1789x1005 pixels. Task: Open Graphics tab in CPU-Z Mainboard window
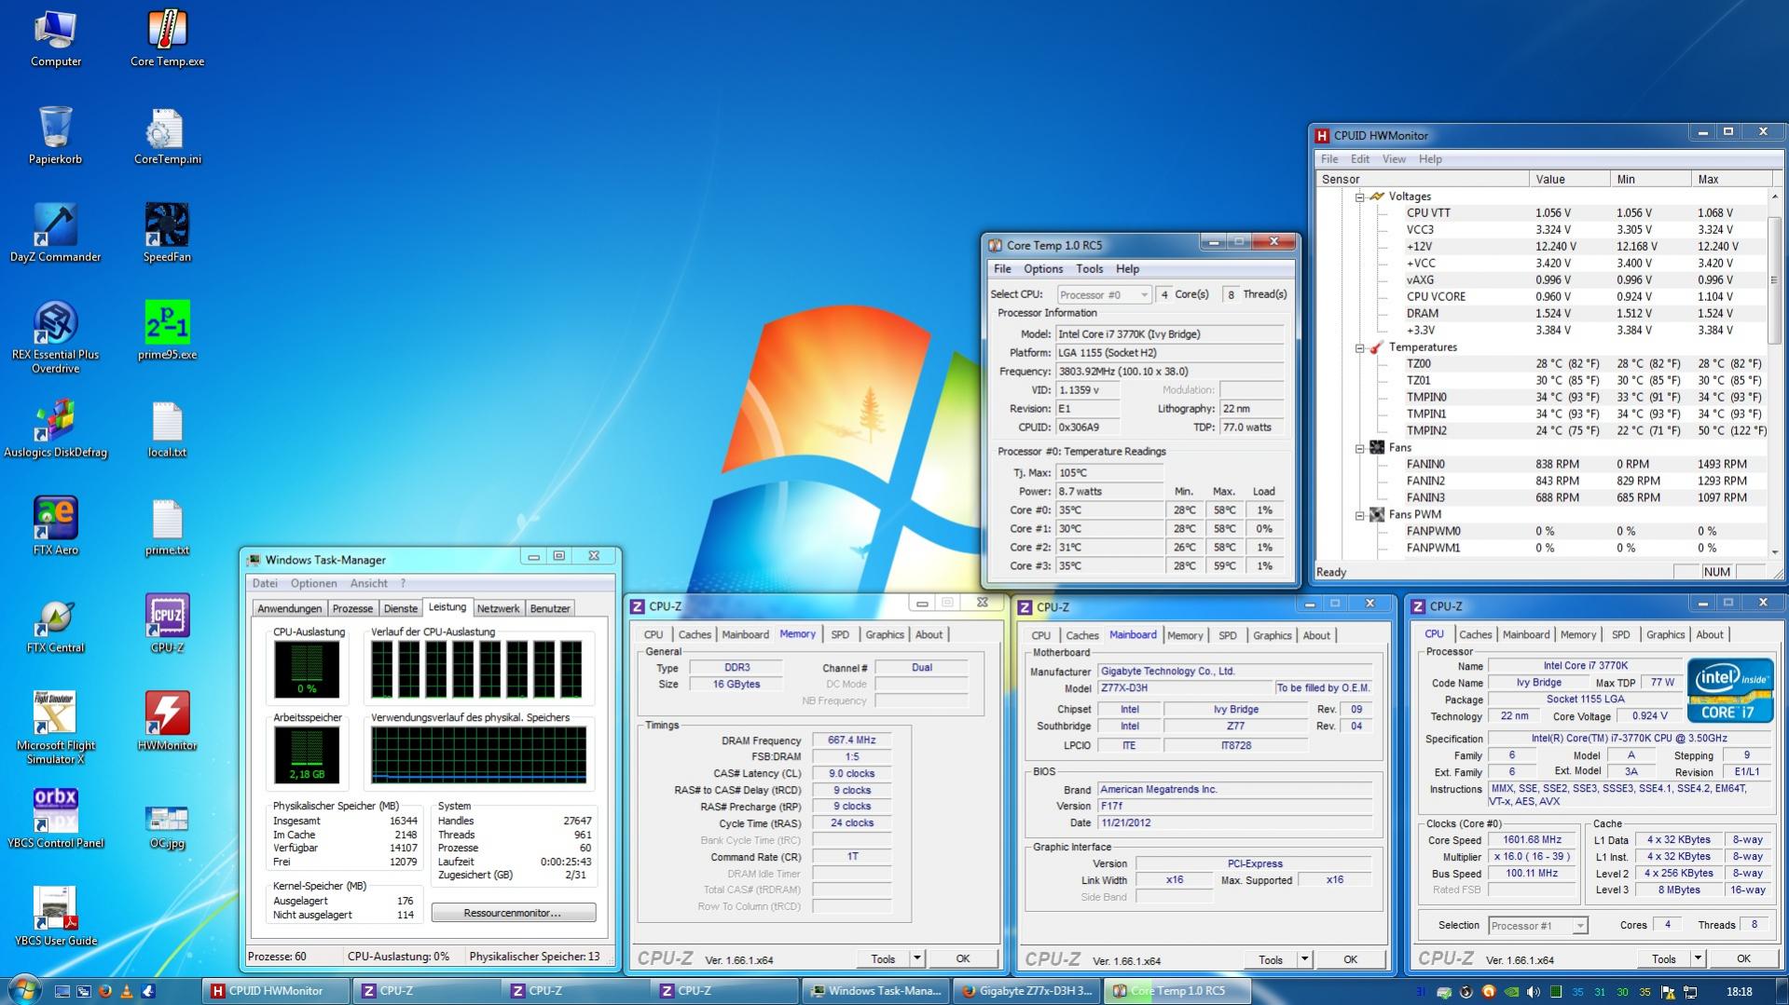coord(1272,635)
